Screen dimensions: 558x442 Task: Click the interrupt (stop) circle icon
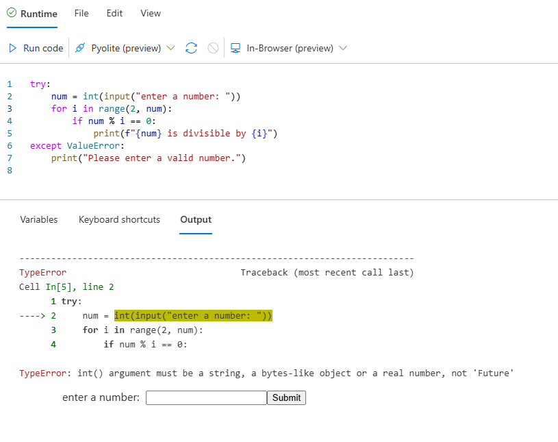213,48
